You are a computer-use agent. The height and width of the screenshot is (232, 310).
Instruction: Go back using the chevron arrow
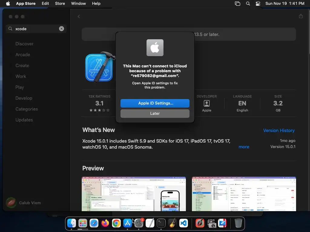tap(79, 17)
